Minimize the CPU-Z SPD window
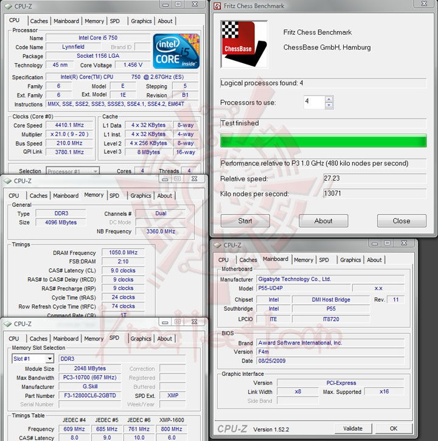This screenshot has width=438, height=441. pyautogui.click(x=165, y=322)
